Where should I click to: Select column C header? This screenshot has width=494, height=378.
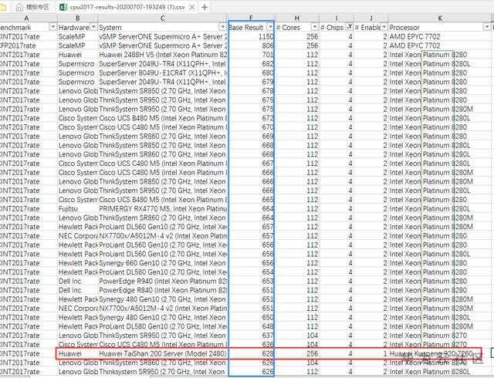pos(163,19)
